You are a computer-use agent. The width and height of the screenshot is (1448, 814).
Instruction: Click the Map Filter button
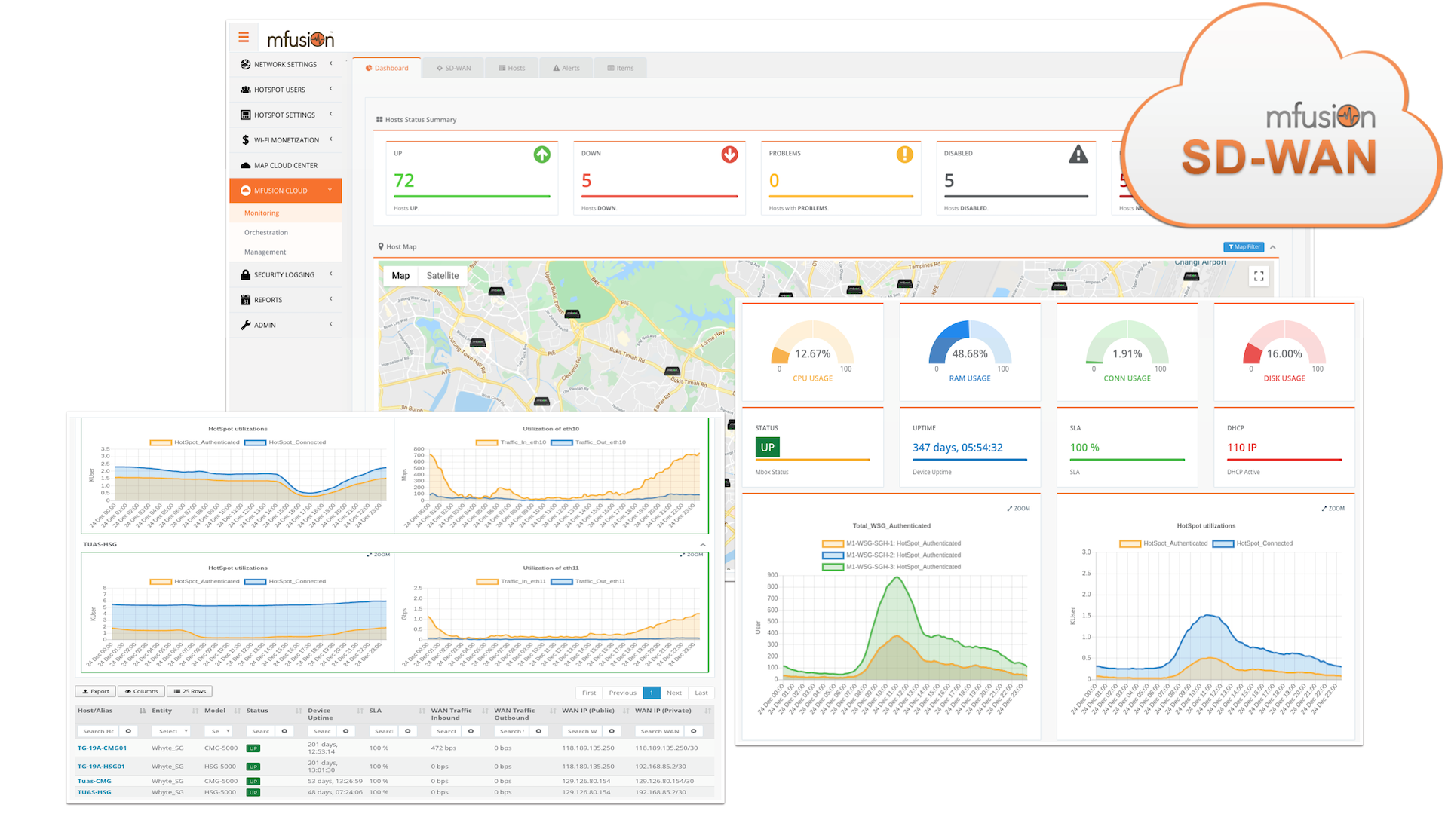pyautogui.click(x=1243, y=247)
